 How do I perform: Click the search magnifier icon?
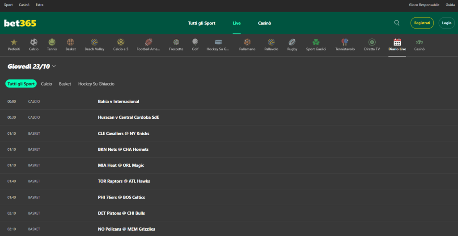point(397,23)
